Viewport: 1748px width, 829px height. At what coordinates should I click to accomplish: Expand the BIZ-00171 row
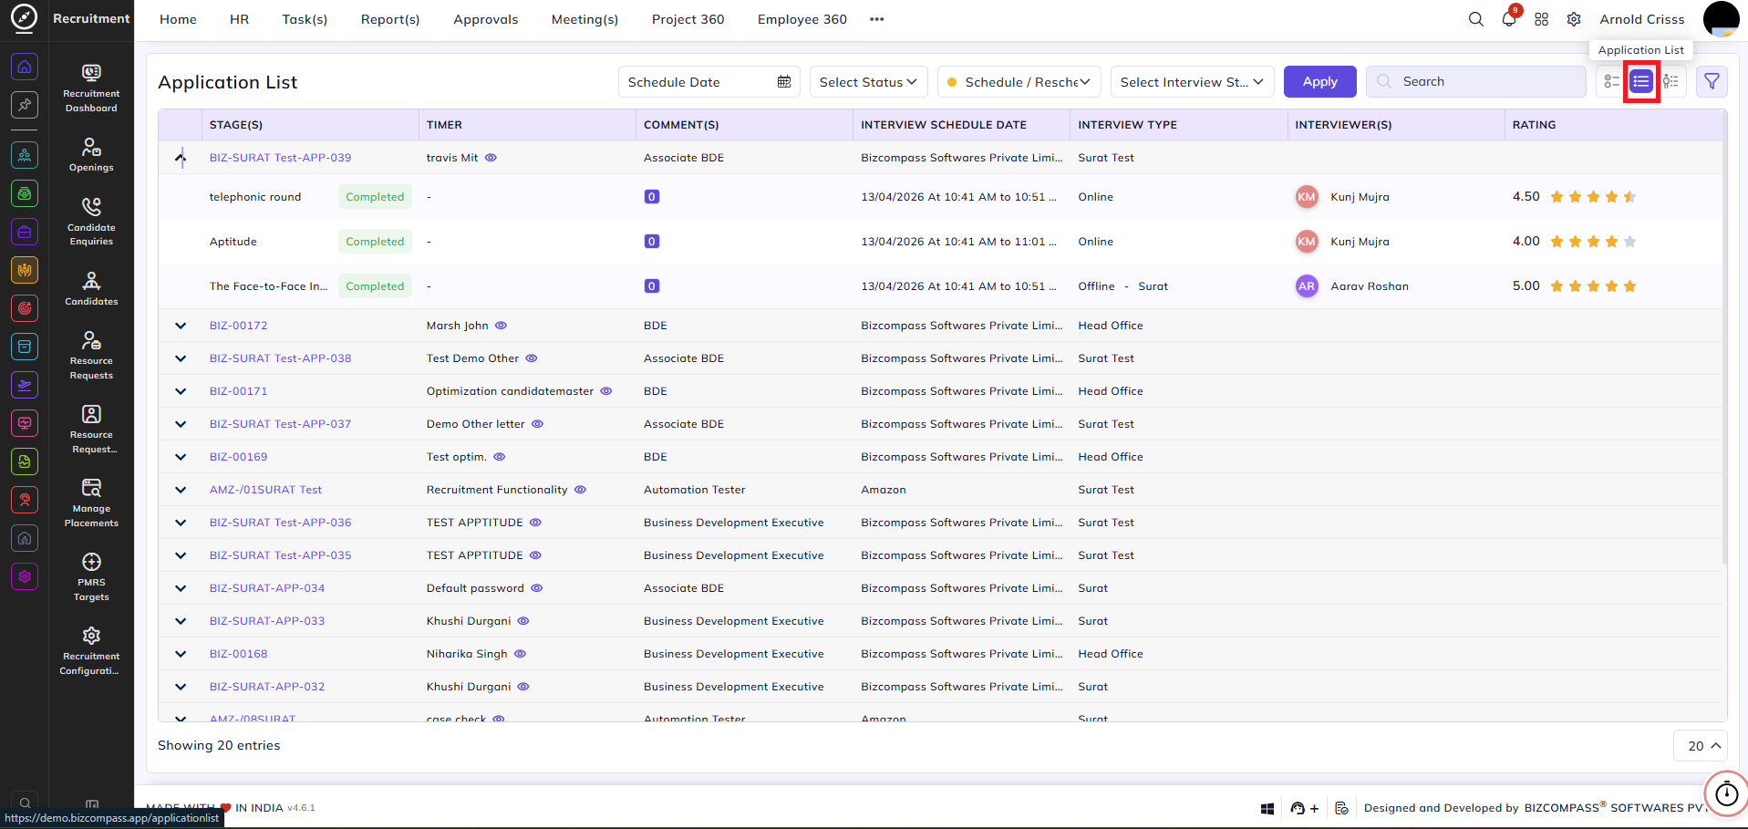(181, 391)
